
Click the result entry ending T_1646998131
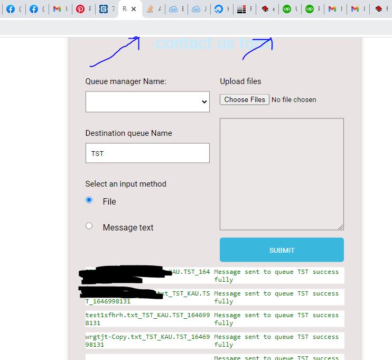147,297
